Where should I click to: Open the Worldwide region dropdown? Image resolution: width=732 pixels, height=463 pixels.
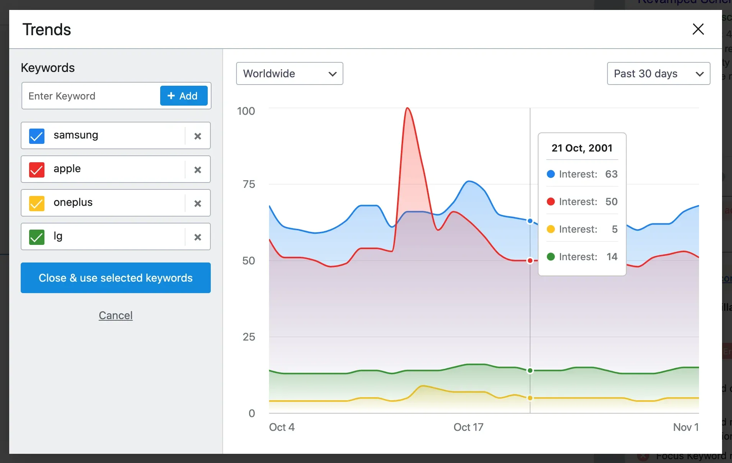coord(289,73)
